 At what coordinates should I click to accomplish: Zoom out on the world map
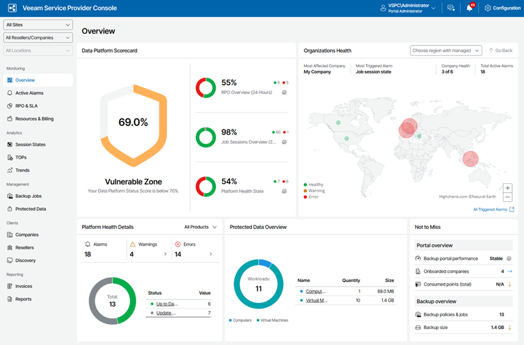click(x=507, y=197)
